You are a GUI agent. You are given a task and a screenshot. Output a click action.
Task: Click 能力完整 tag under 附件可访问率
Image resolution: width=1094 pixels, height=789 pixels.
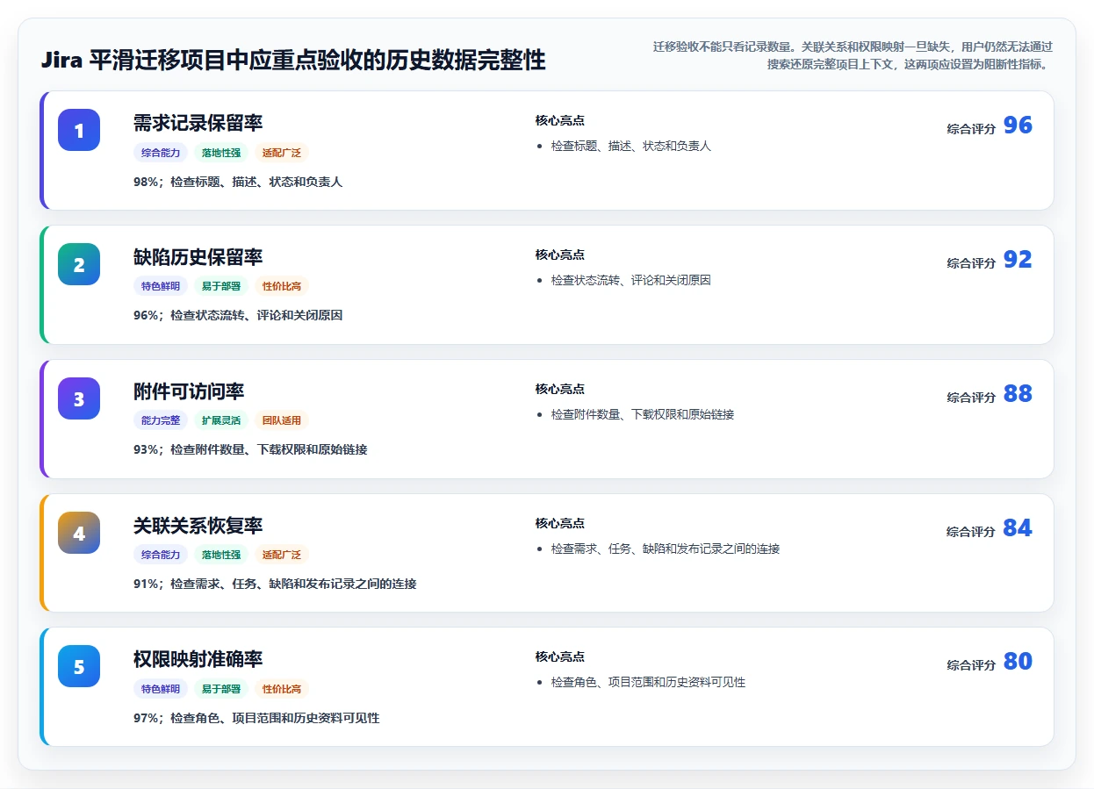pos(161,420)
